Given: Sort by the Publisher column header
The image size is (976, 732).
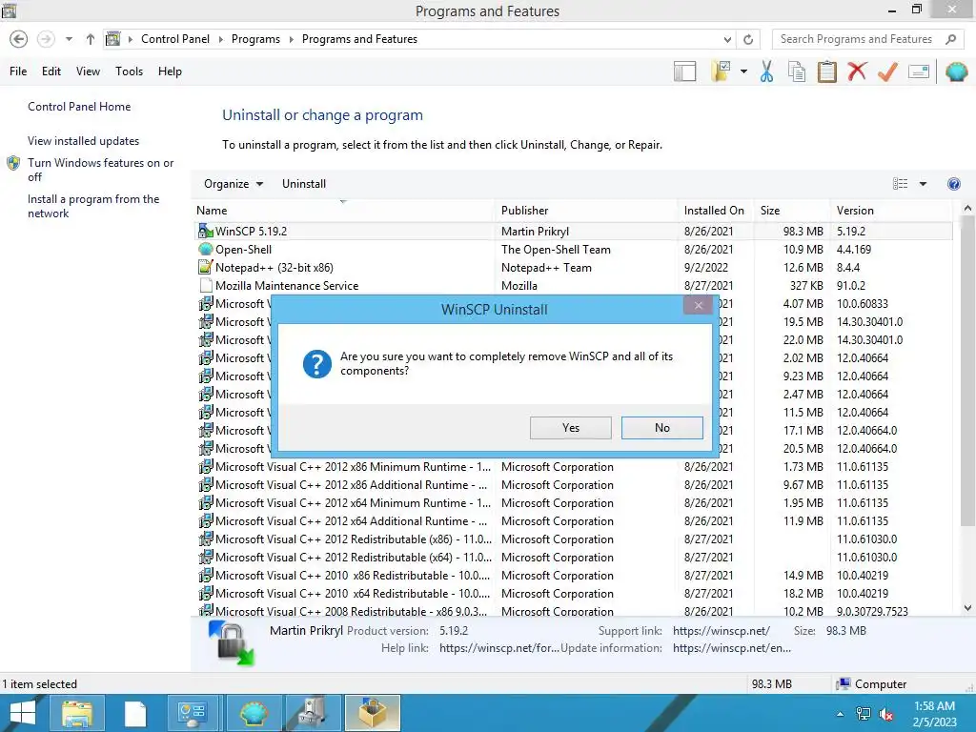Looking at the screenshot, I should tap(586, 211).
